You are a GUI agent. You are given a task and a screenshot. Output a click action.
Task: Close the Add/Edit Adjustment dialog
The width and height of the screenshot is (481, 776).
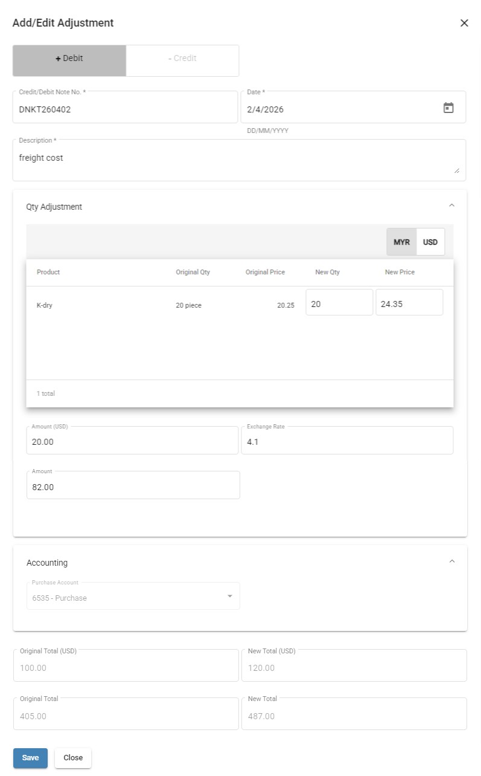coord(464,23)
